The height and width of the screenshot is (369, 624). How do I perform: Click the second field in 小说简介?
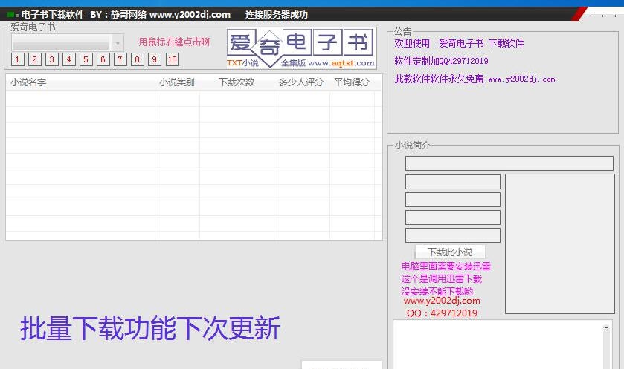(x=453, y=182)
